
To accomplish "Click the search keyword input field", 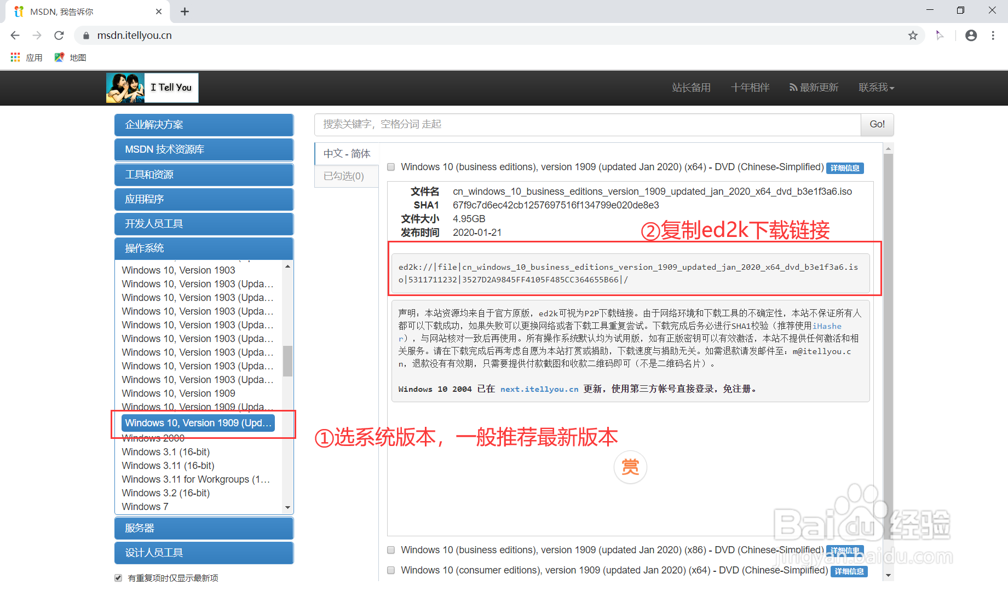I will [x=587, y=125].
